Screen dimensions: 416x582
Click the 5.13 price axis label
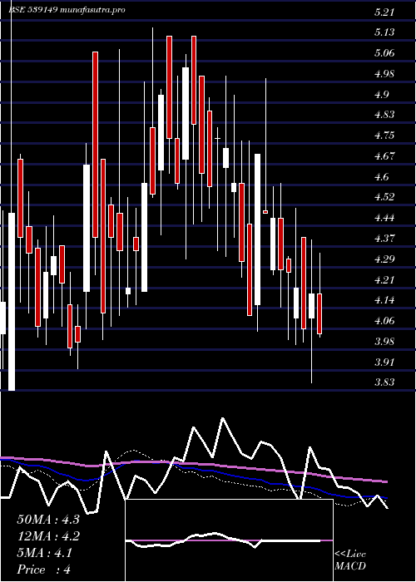pos(384,32)
